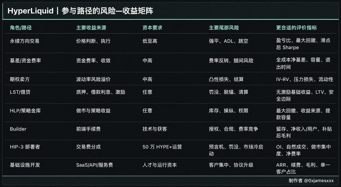Select the 基差/资金费率 row label
Image resolution: width=341 pixels, height=187 pixels.
(x=25, y=61)
